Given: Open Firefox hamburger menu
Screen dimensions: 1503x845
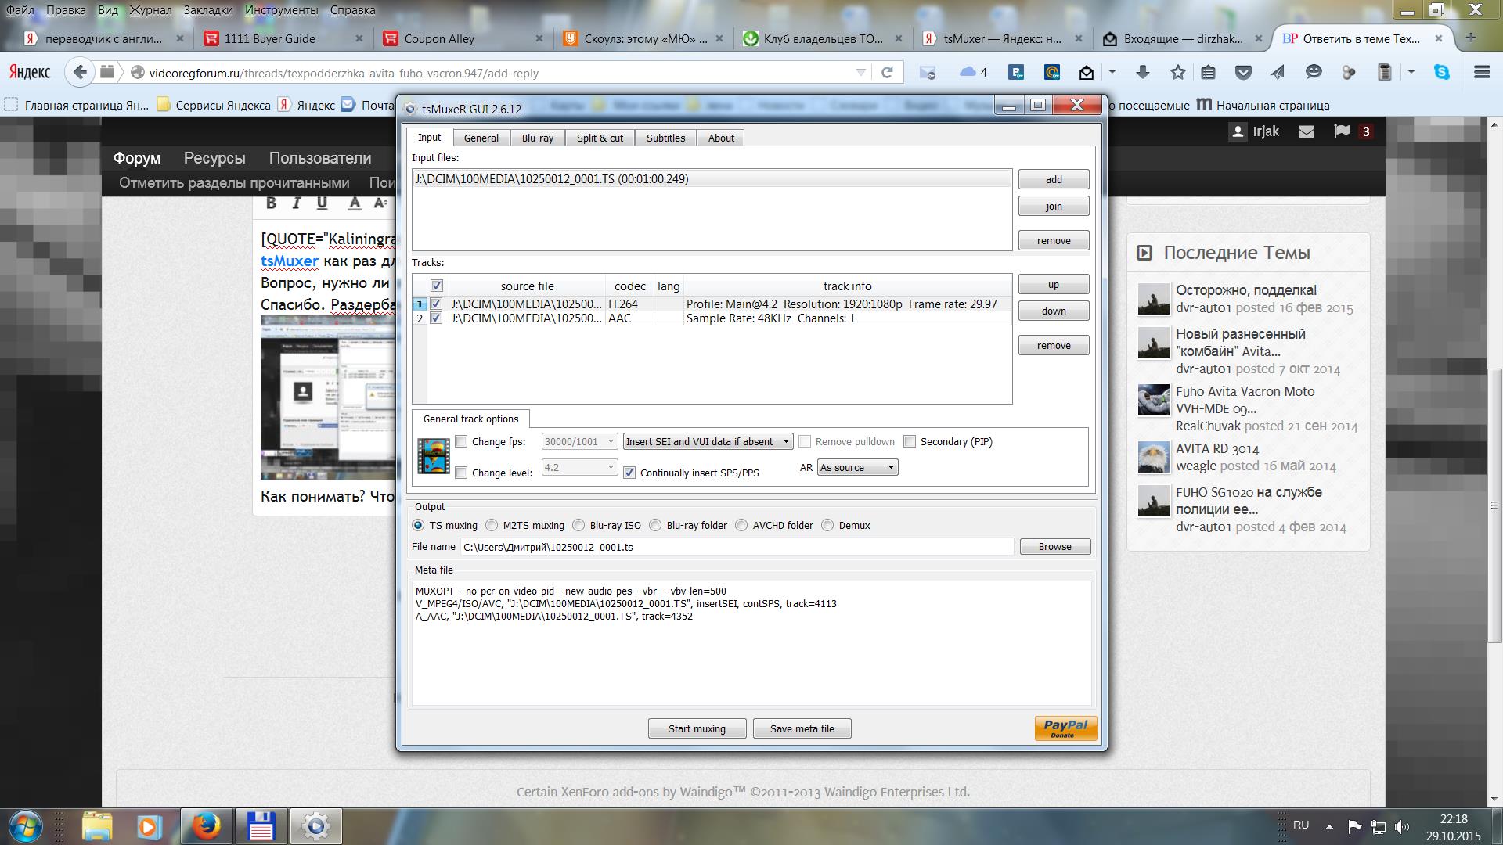Looking at the screenshot, I should 1481,73.
